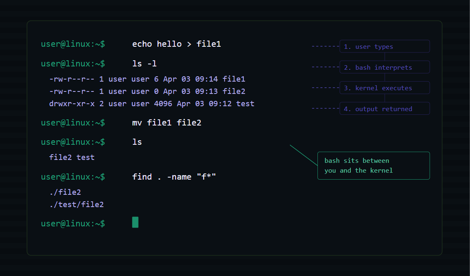
Task: Click the output line 'file2 test'
Action: [72, 157]
